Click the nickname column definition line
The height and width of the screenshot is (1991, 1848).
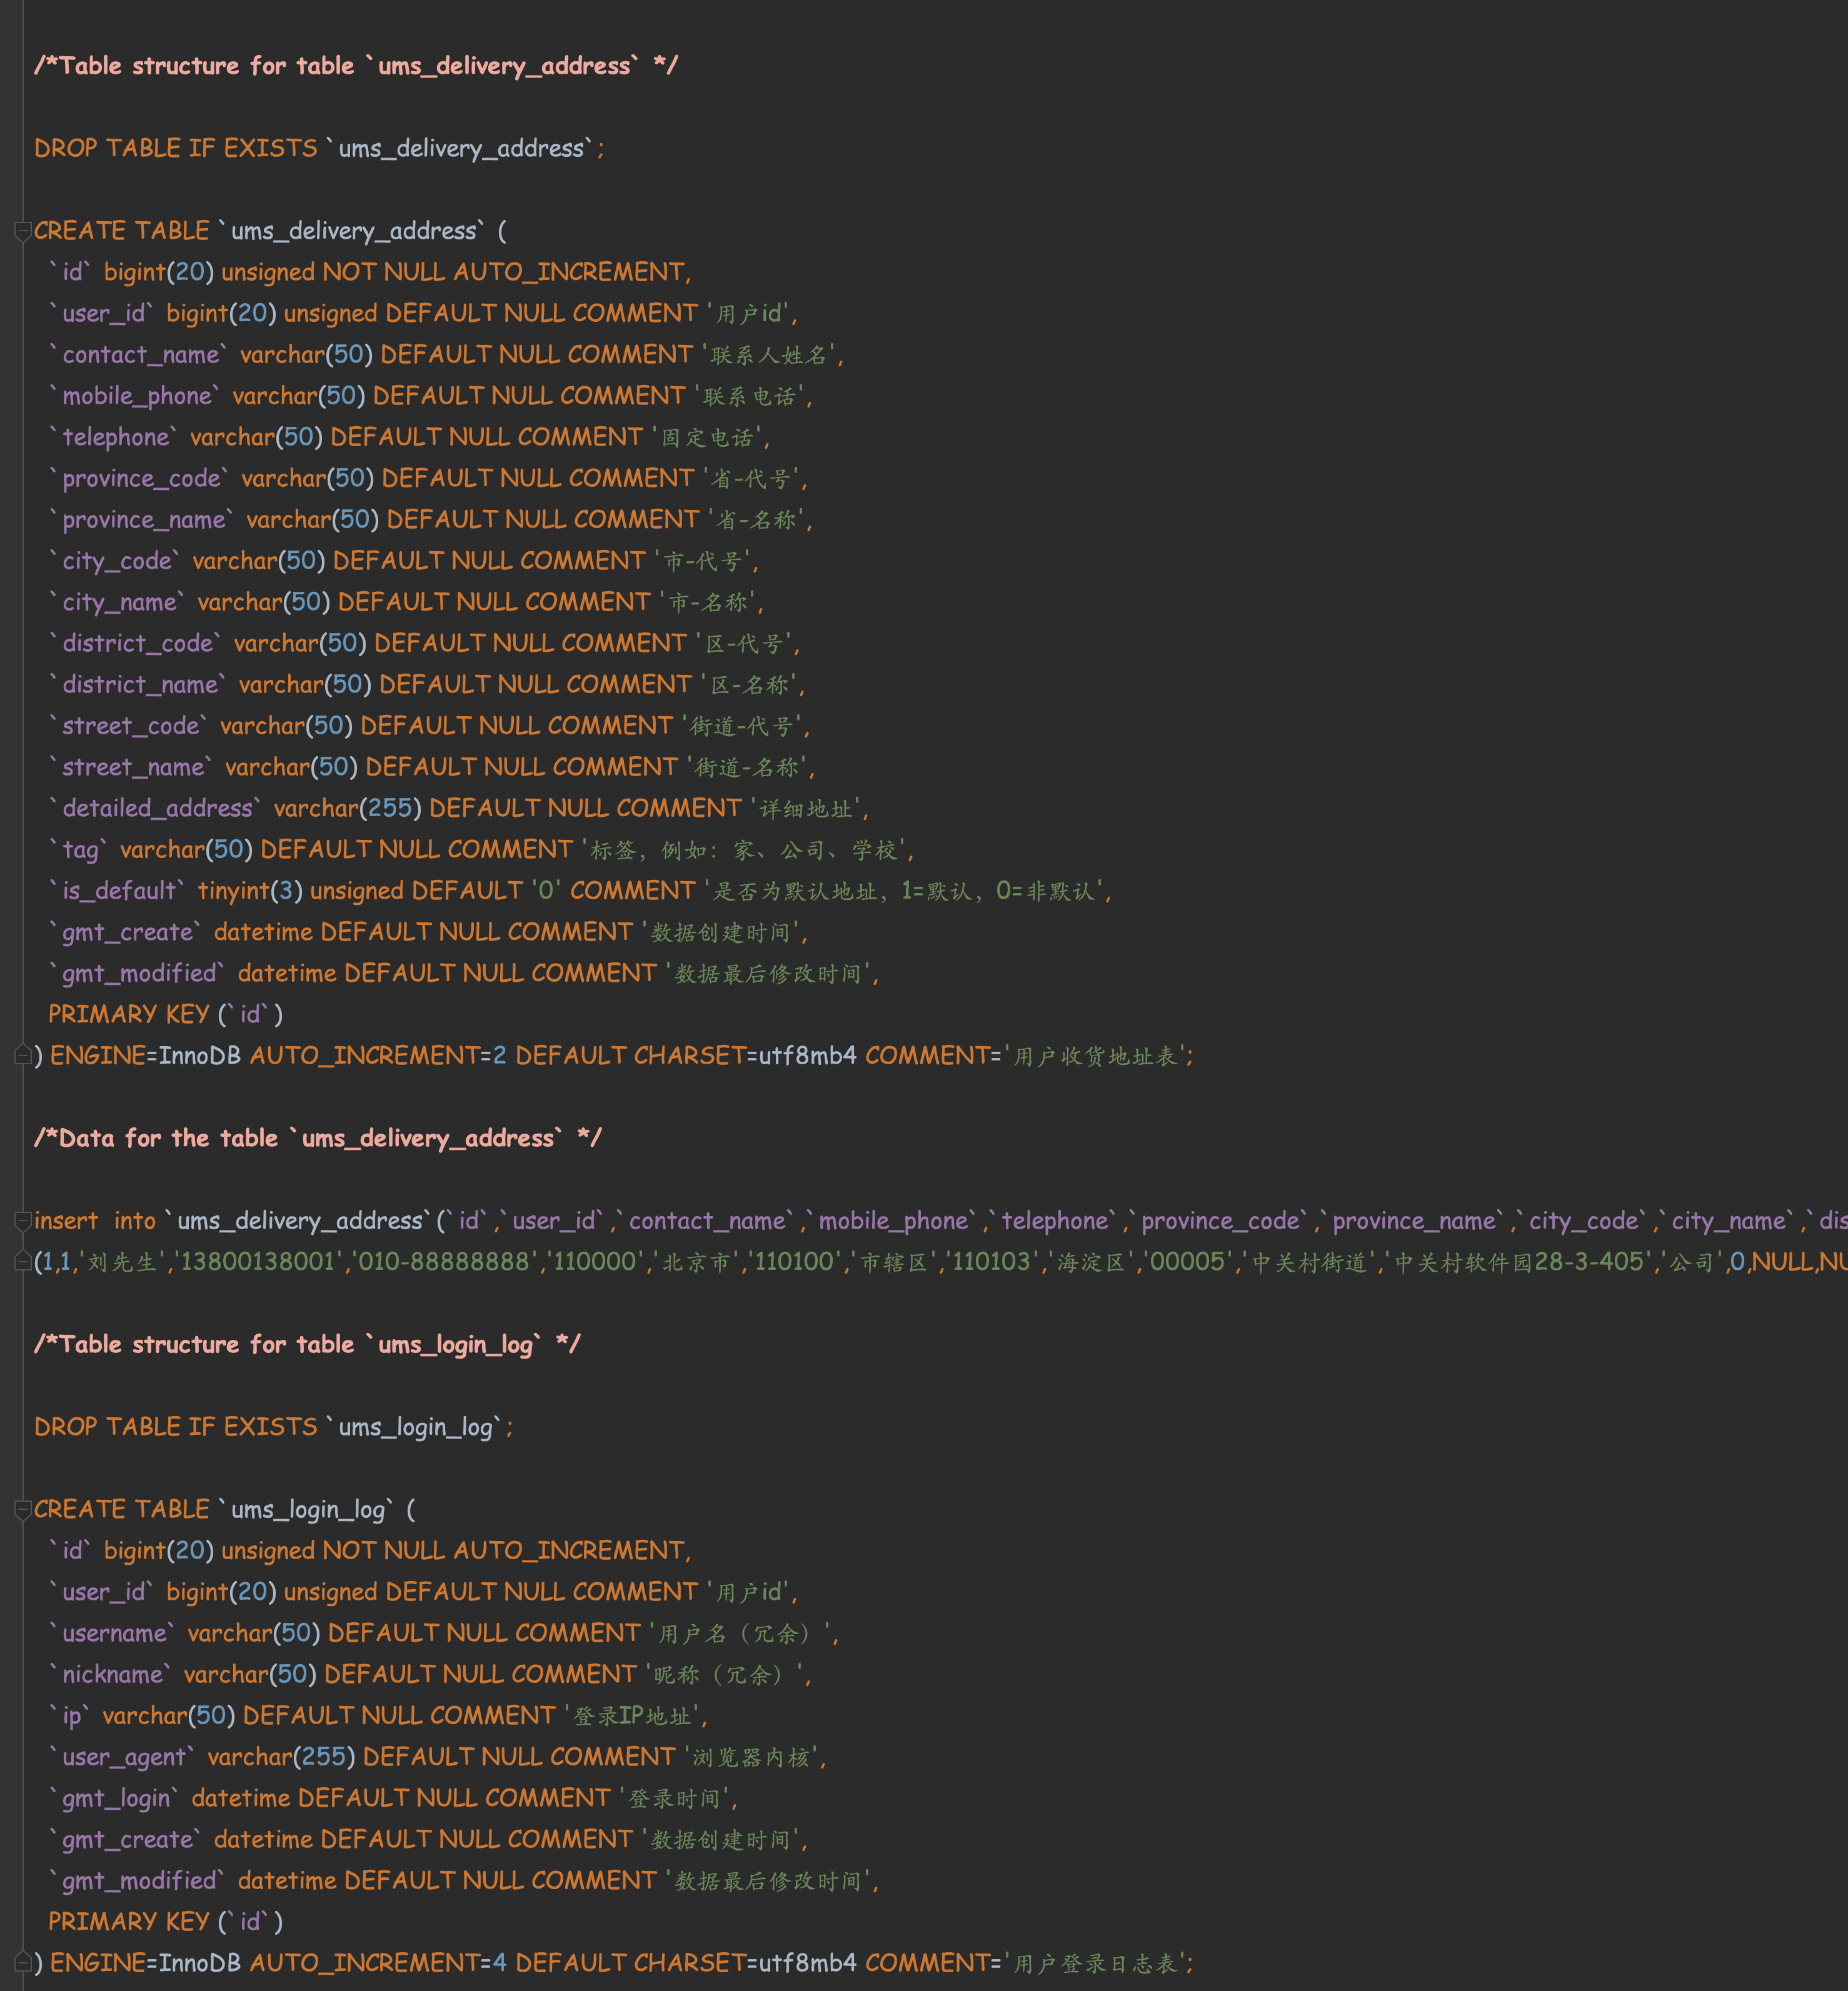(430, 1674)
